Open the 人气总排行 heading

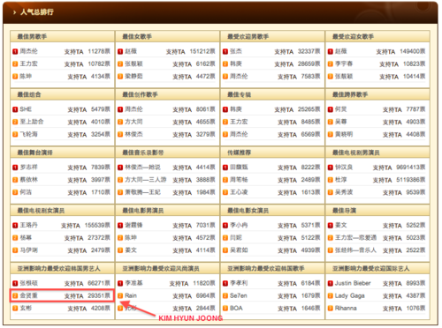click(37, 12)
